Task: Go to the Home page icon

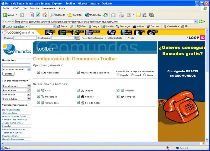Action: [x=45, y=15]
